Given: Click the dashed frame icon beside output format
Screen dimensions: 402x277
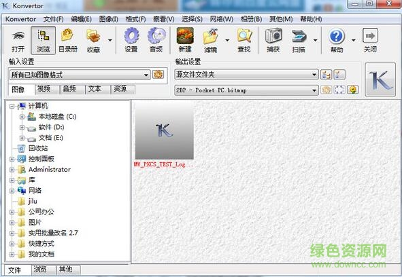Looking at the screenshot, I should 339,90.
